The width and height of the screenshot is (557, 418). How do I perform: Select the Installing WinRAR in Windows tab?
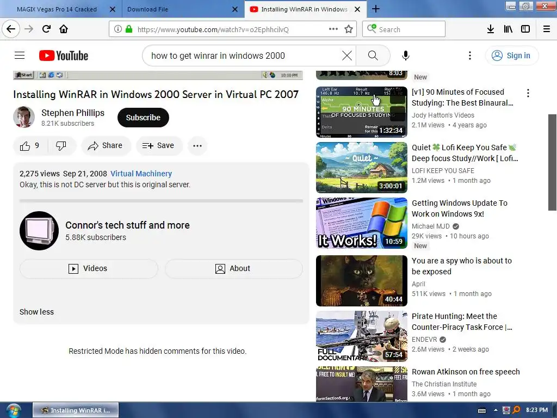tap(305, 9)
